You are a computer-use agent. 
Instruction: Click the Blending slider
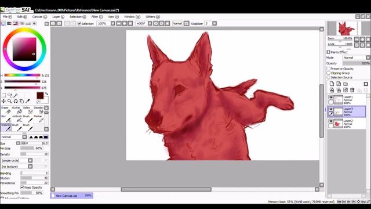34,173
